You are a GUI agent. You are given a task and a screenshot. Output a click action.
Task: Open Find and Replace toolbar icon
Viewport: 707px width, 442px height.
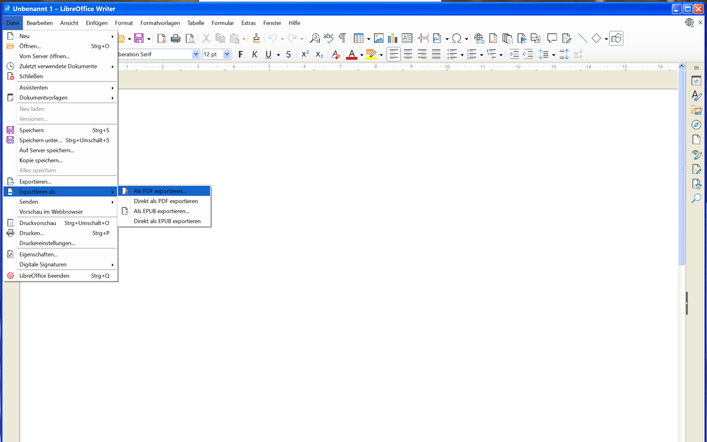[x=314, y=38]
